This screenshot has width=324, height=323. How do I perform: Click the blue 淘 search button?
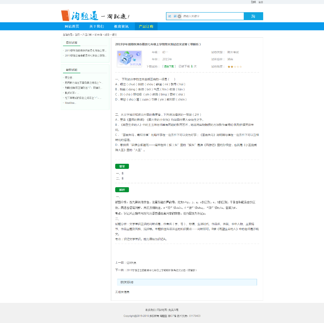(253, 16)
